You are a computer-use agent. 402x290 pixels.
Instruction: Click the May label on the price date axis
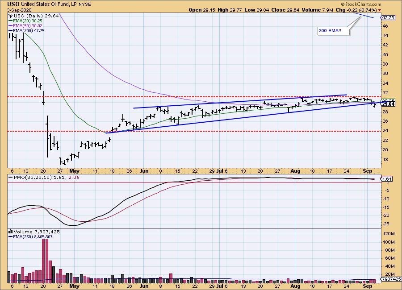tap(74, 171)
